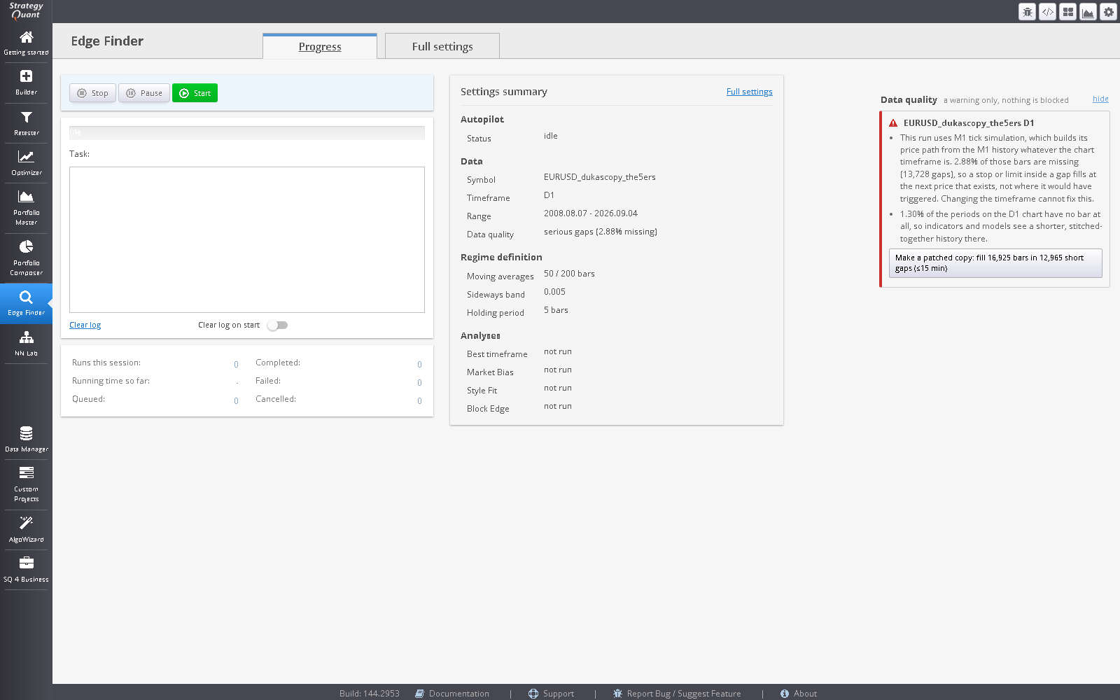1120x700 pixels.
Task: Click the Pause button
Action: click(x=144, y=93)
